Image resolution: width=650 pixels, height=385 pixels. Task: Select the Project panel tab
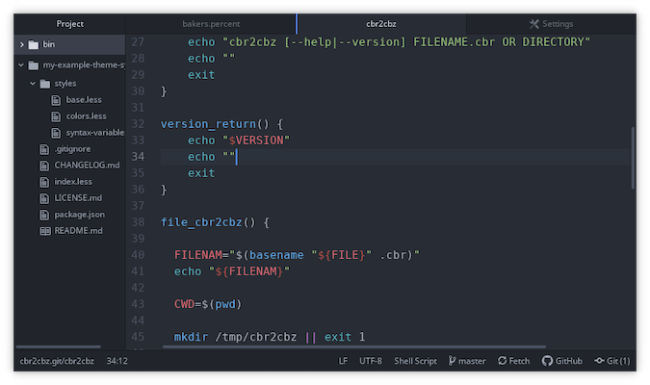pos(70,23)
